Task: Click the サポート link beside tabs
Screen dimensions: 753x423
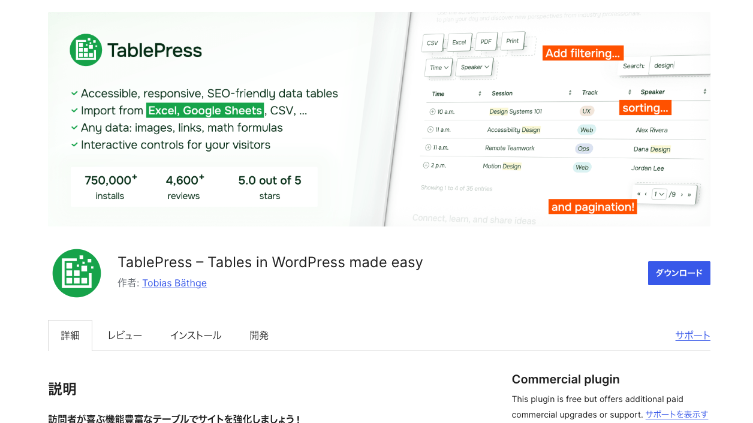Action: pos(692,336)
